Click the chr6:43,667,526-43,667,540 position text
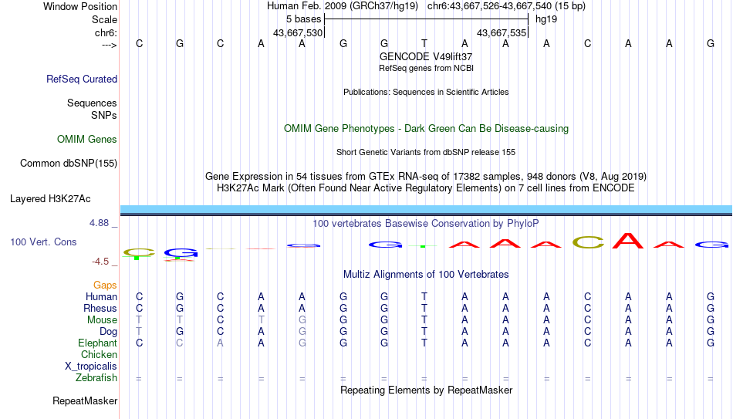The height and width of the screenshot is (419, 733). point(506,6)
